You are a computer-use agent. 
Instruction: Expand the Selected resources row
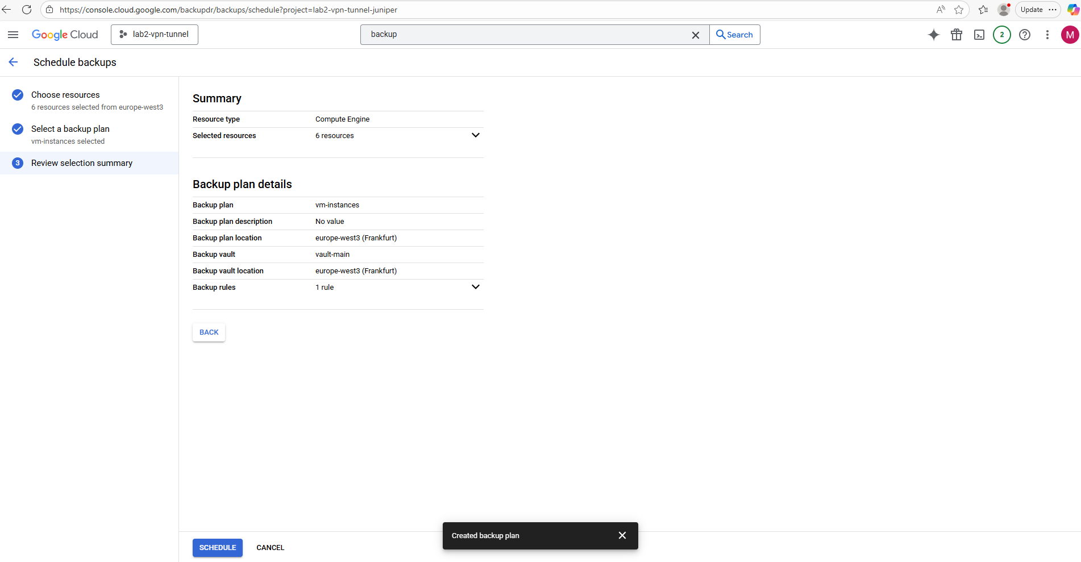(475, 135)
